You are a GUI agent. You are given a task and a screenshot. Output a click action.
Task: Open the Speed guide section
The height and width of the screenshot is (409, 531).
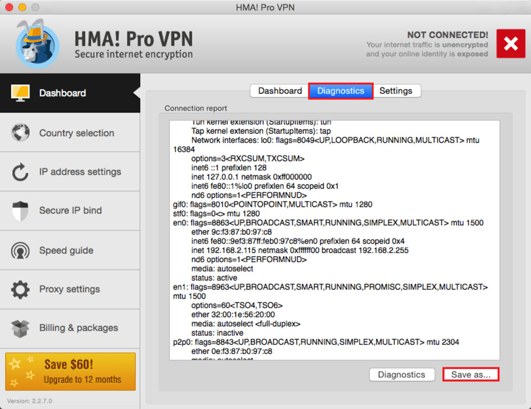tap(70, 250)
